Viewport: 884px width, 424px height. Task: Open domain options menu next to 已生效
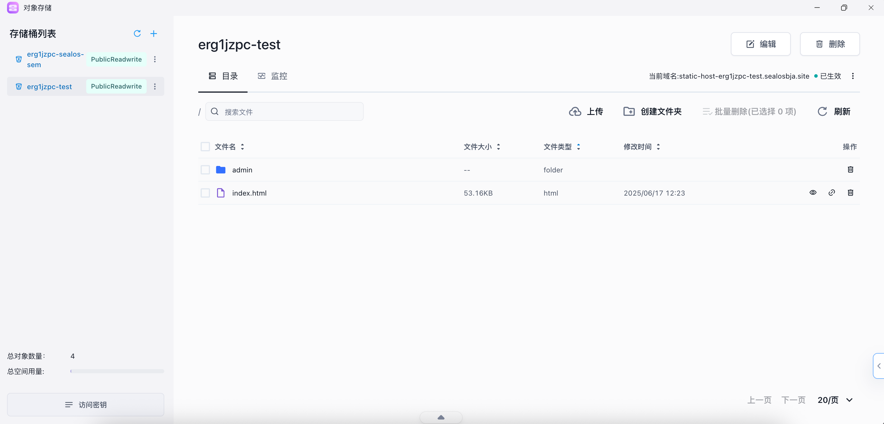(x=853, y=76)
